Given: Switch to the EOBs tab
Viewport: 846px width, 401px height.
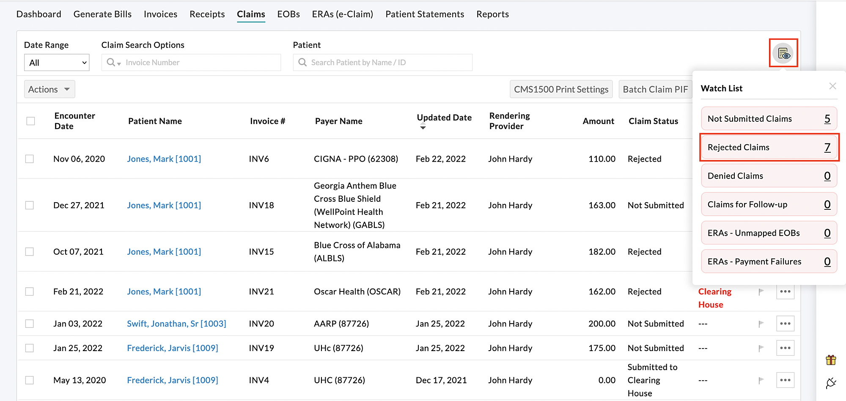Looking at the screenshot, I should coord(288,14).
